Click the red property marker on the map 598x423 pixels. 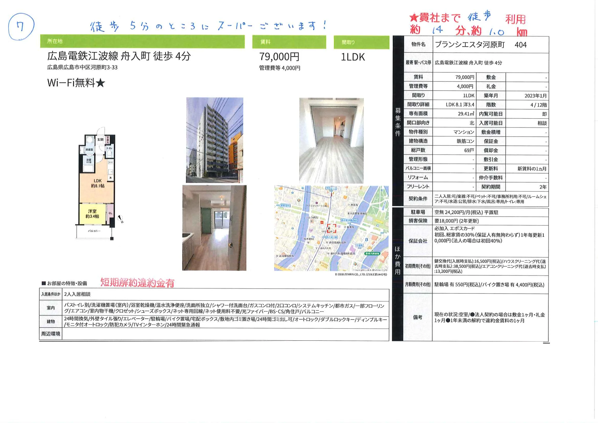click(x=331, y=228)
